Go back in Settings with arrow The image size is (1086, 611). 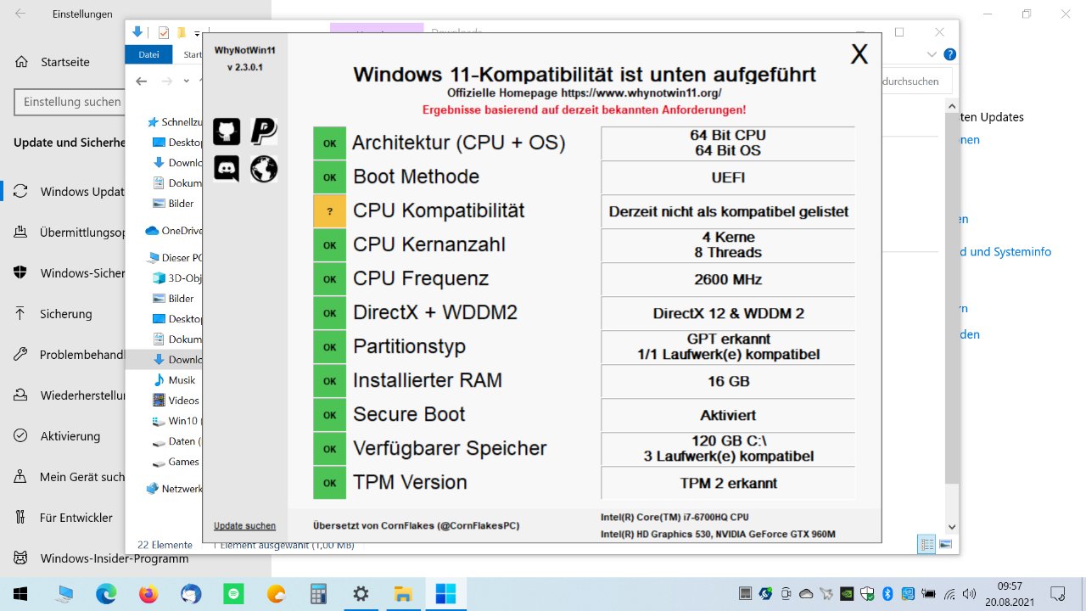tap(20, 14)
